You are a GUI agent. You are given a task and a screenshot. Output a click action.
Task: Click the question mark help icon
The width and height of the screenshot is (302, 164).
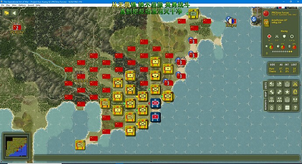tap(295, 108)
